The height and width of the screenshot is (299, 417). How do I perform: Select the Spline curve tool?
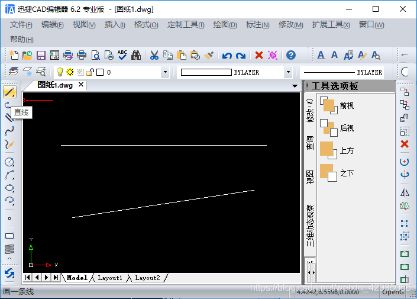pos(9,131)
